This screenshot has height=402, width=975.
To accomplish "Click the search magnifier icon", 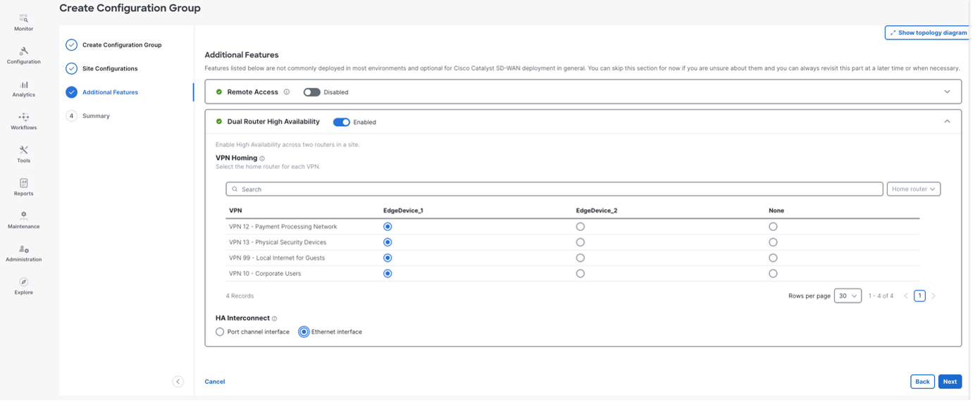I will [235, 189].
